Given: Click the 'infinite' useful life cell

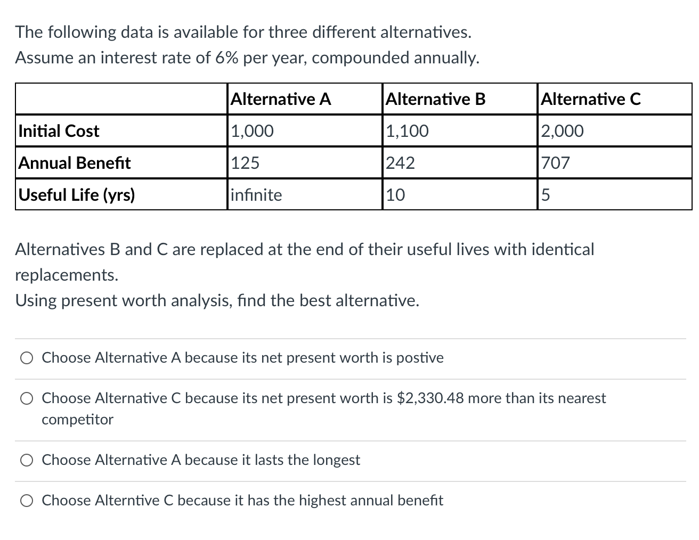Looking at the screenshot, I should point(256,195).
